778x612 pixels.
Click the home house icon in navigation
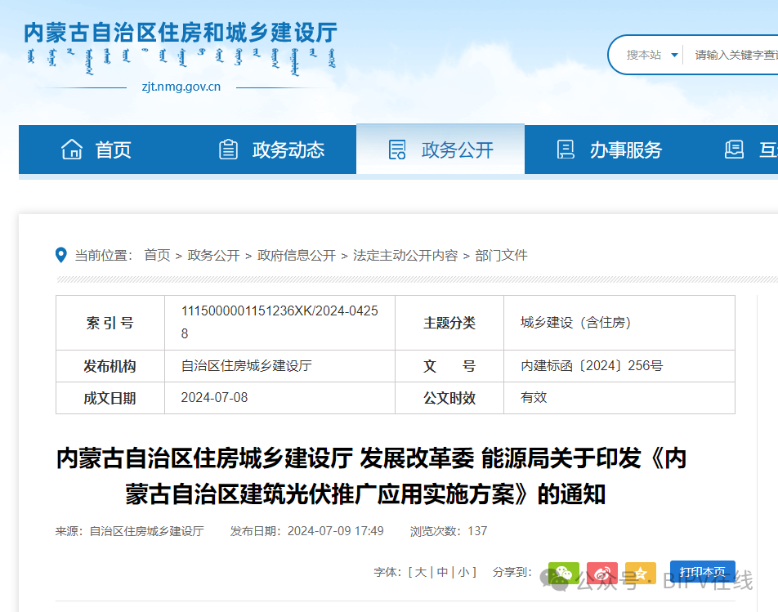coord(71,150)
